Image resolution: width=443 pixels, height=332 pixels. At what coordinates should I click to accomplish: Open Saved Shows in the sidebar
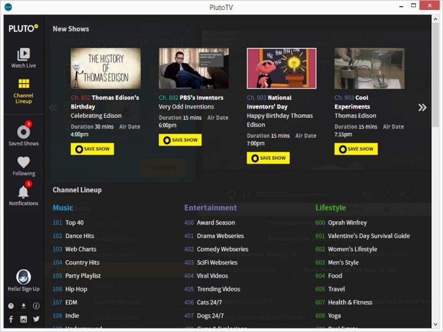[x=23, y=132]
